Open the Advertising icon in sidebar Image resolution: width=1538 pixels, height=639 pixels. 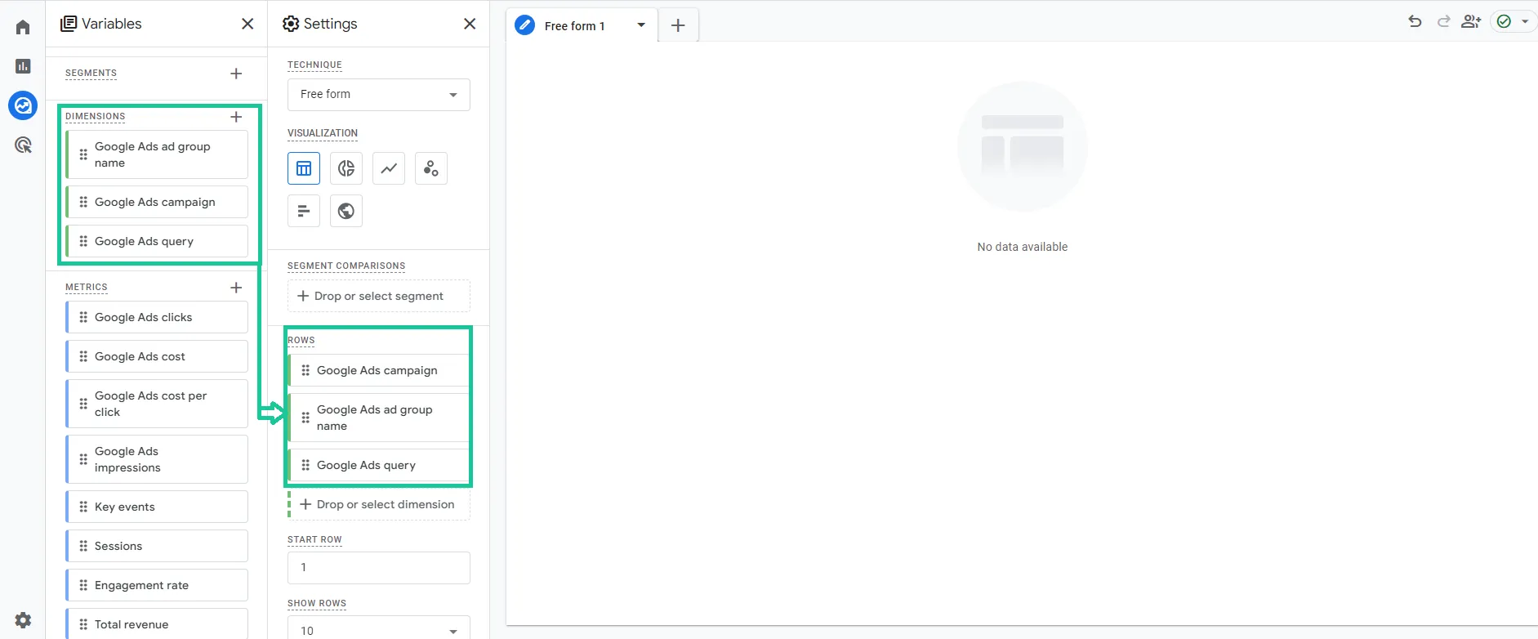pyautogui.click(x=23, y=145)
